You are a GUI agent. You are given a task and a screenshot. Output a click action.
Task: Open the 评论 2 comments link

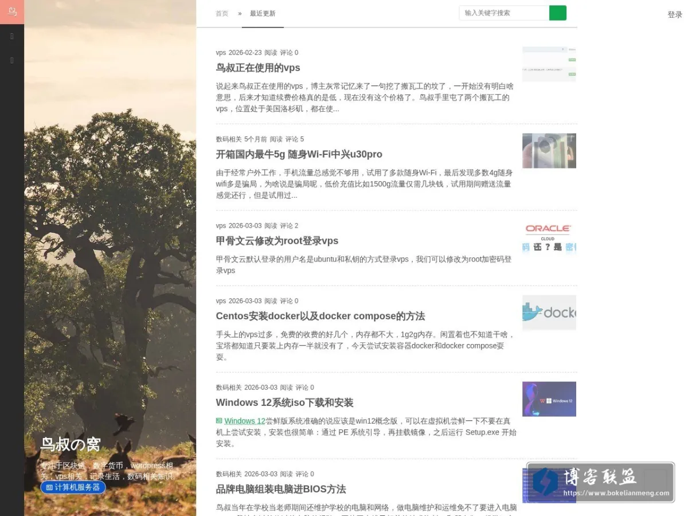[289, 226]
